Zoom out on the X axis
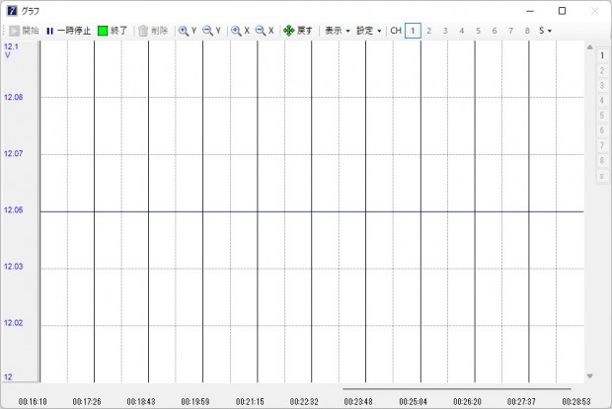This screenshot has width=612, height=409. pos(265,31)
